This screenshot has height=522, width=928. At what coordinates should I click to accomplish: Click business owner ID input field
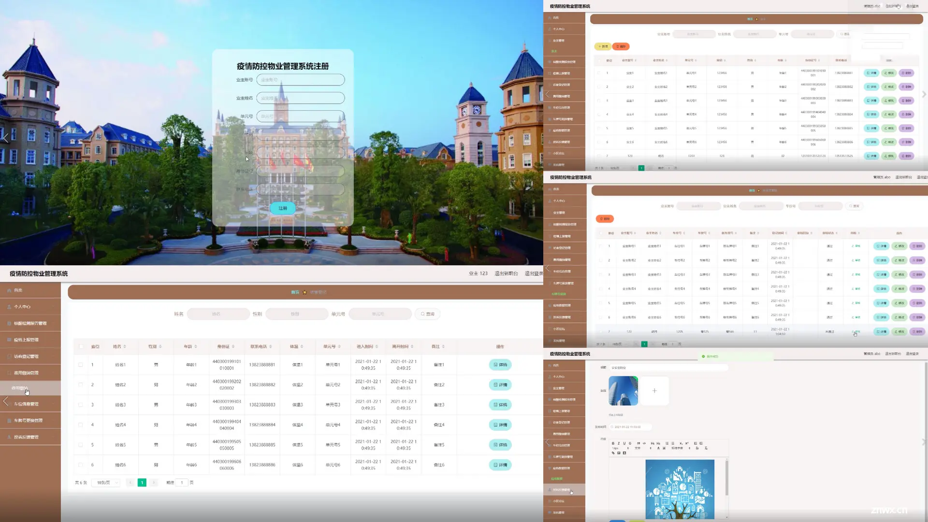[300, 80]
